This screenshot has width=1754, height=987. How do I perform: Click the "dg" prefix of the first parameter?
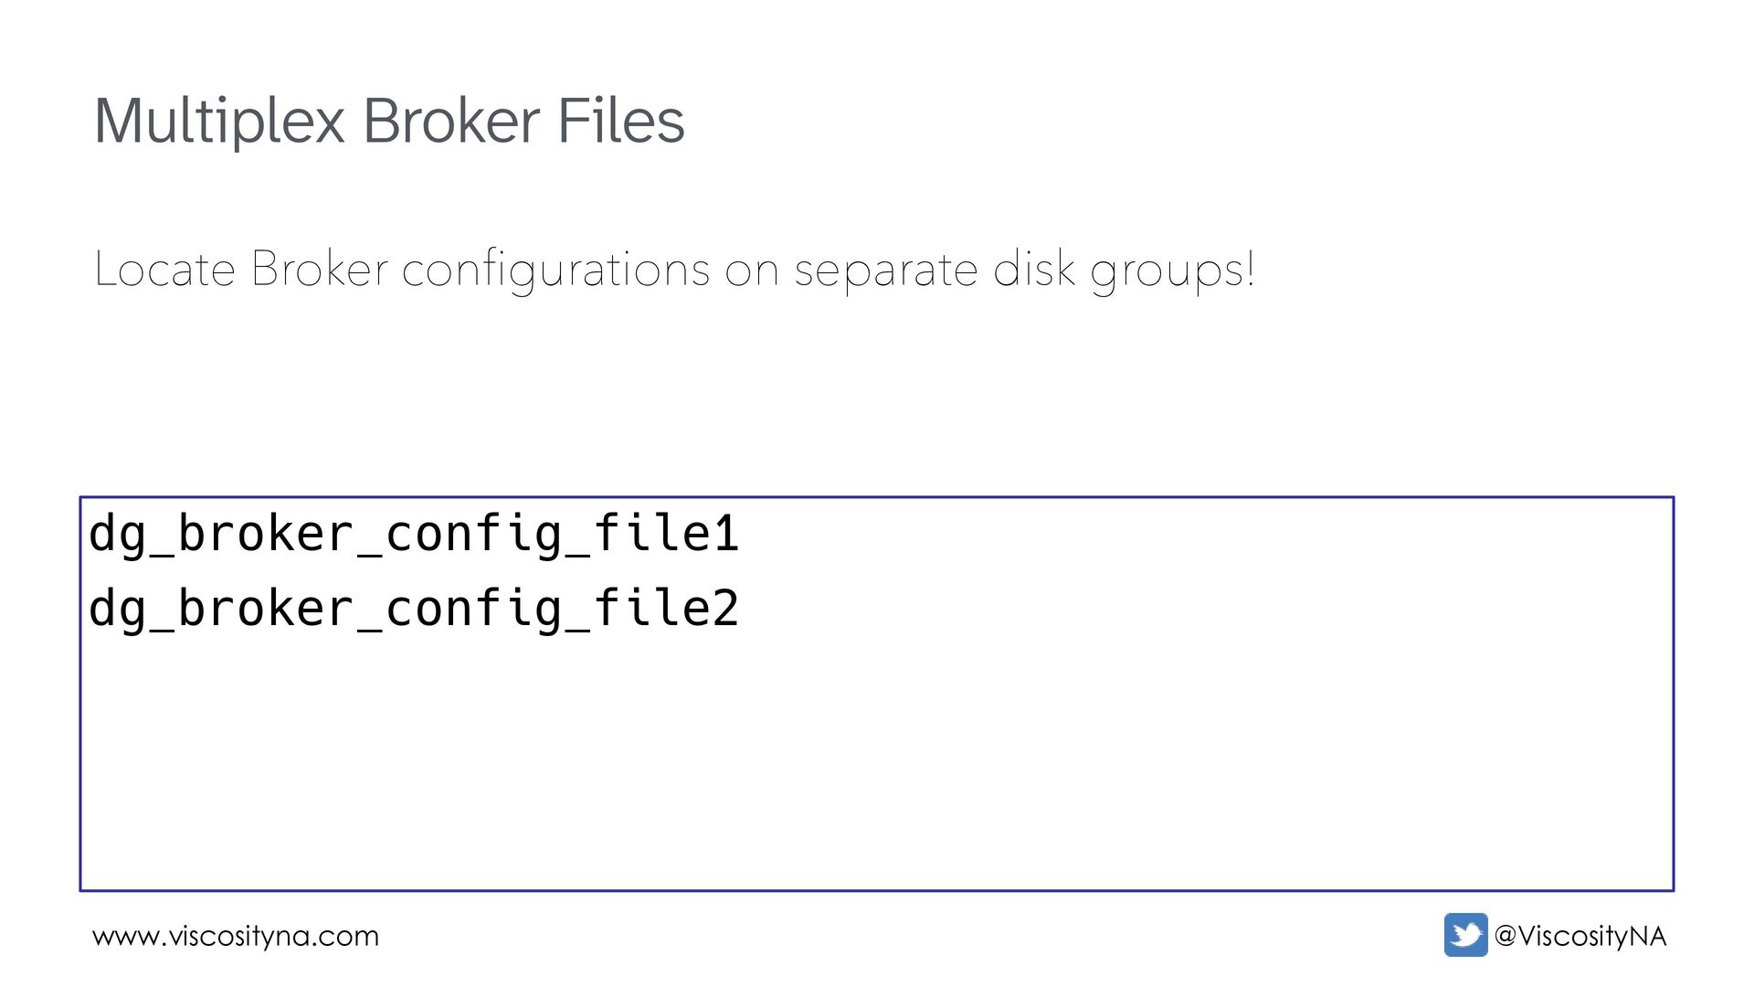(x=118, y=535)
